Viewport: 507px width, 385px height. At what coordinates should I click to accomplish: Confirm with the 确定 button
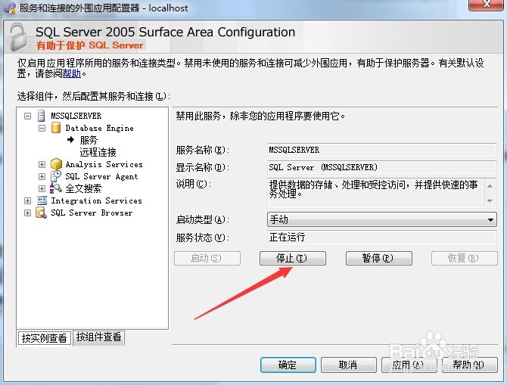pos(288,365)
